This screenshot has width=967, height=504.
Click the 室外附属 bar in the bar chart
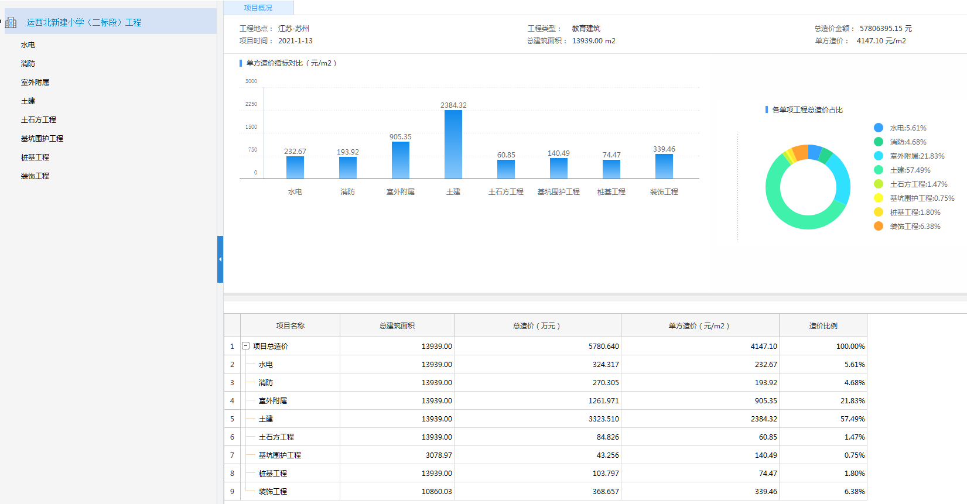[x=401, y=160]
